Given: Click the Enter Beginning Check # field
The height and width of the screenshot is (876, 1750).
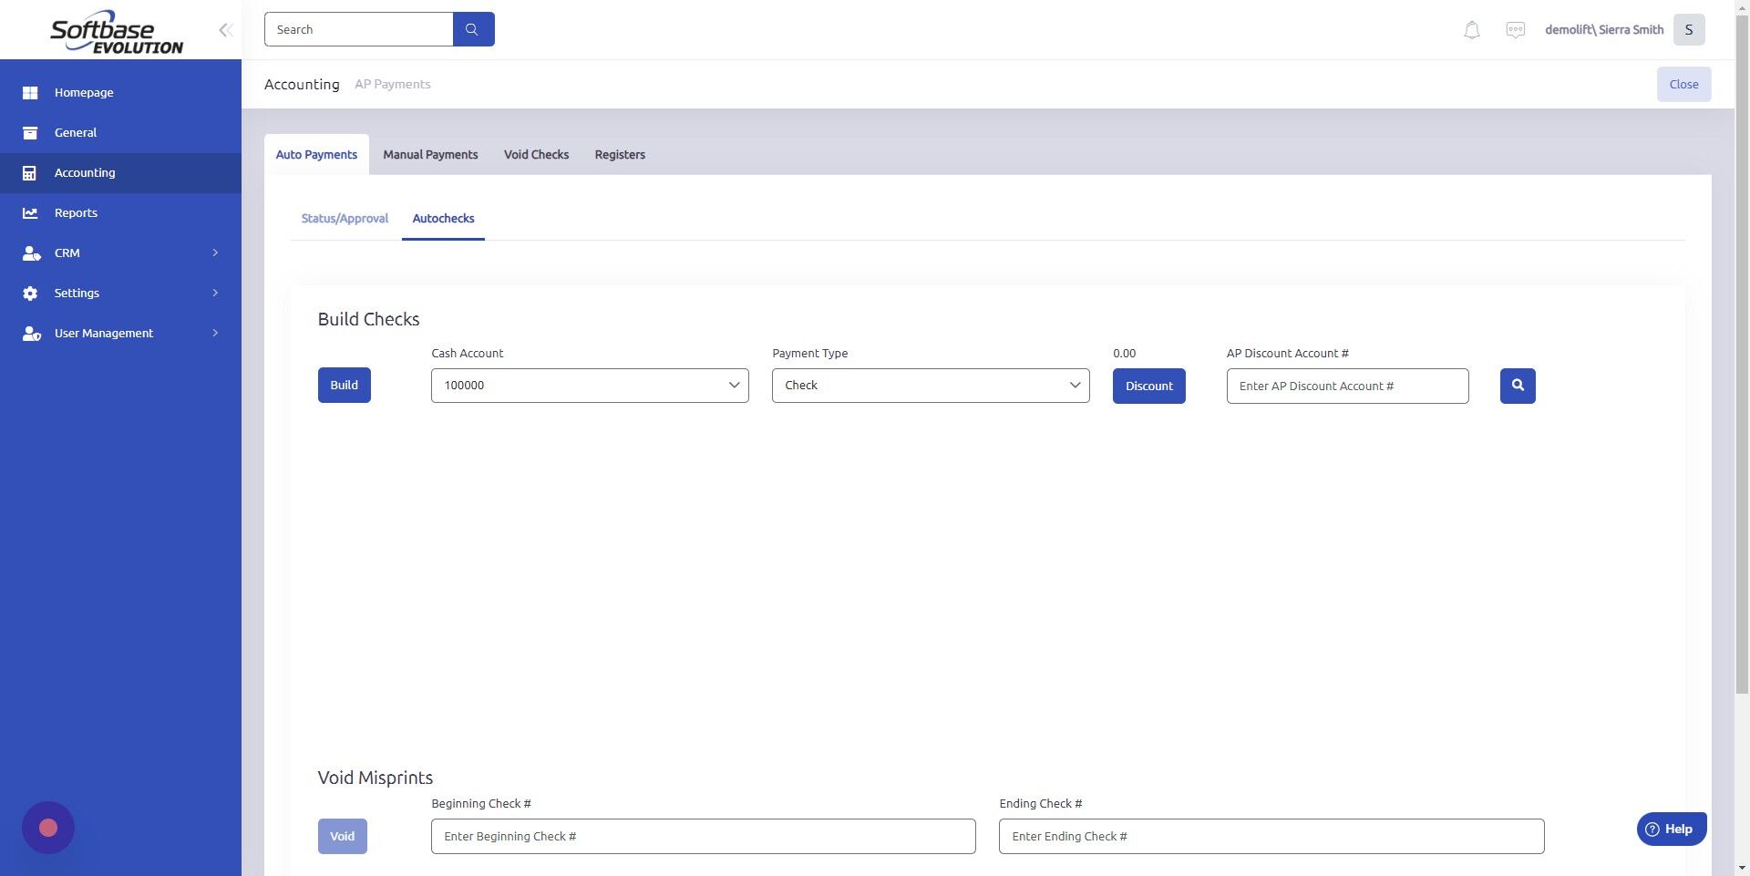Looking at the screenshot, I should pyautogui.click(x=702, y=836).
